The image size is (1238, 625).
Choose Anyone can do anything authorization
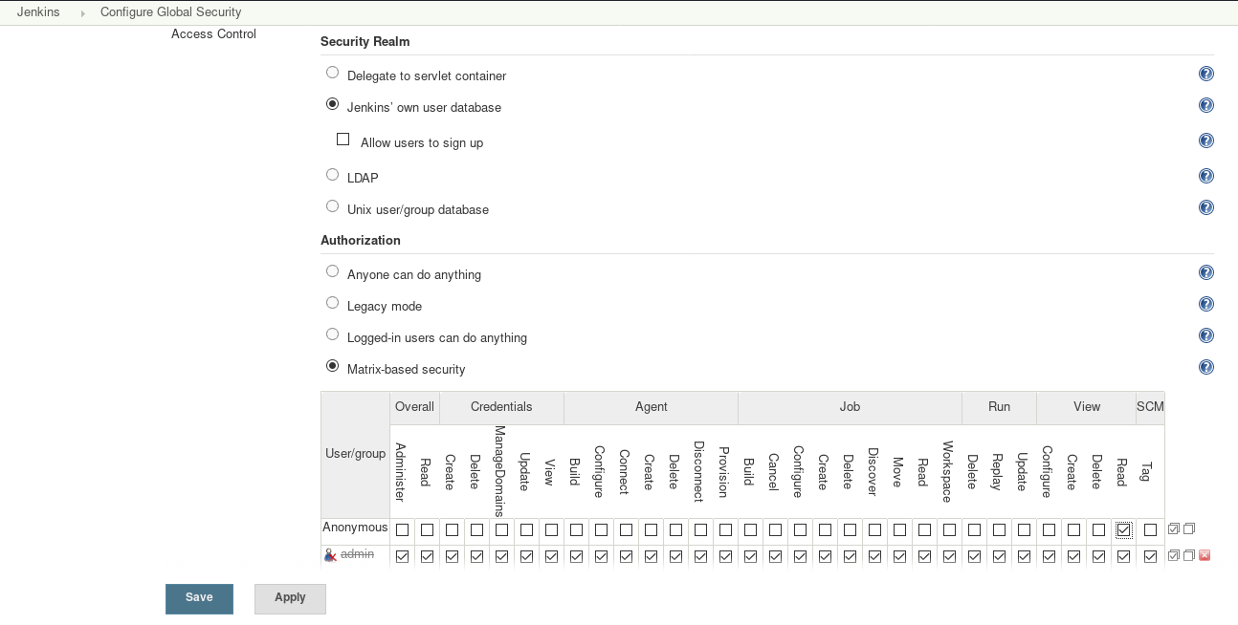click(332, 270)
